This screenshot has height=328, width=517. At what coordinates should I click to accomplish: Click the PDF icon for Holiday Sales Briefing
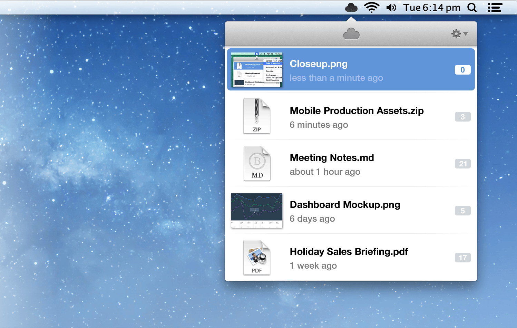pos(257,257)
